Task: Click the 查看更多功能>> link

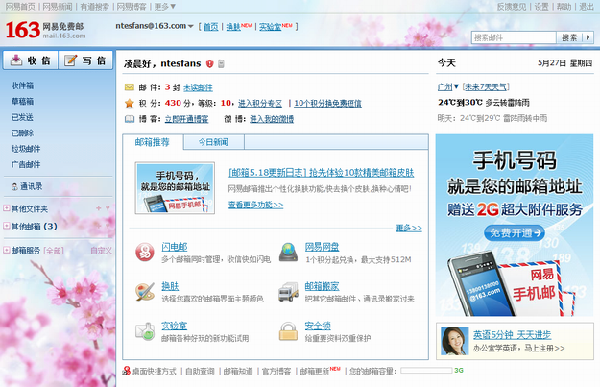Action: (x=256, y=205)
